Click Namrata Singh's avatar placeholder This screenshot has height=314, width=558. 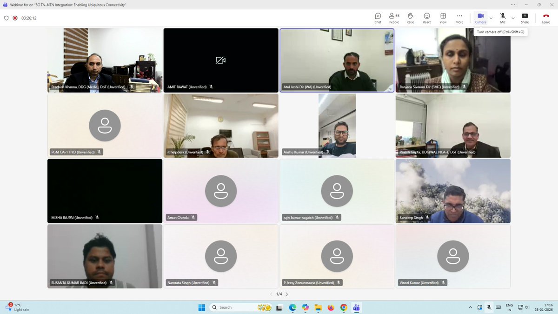coord(221,256)
